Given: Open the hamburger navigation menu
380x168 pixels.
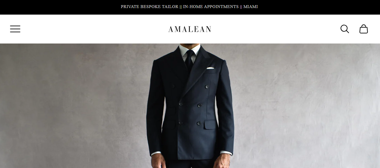Looking at the screenshot, I should (15, 29).
